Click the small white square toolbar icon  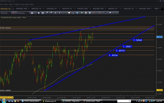(59, 13)
